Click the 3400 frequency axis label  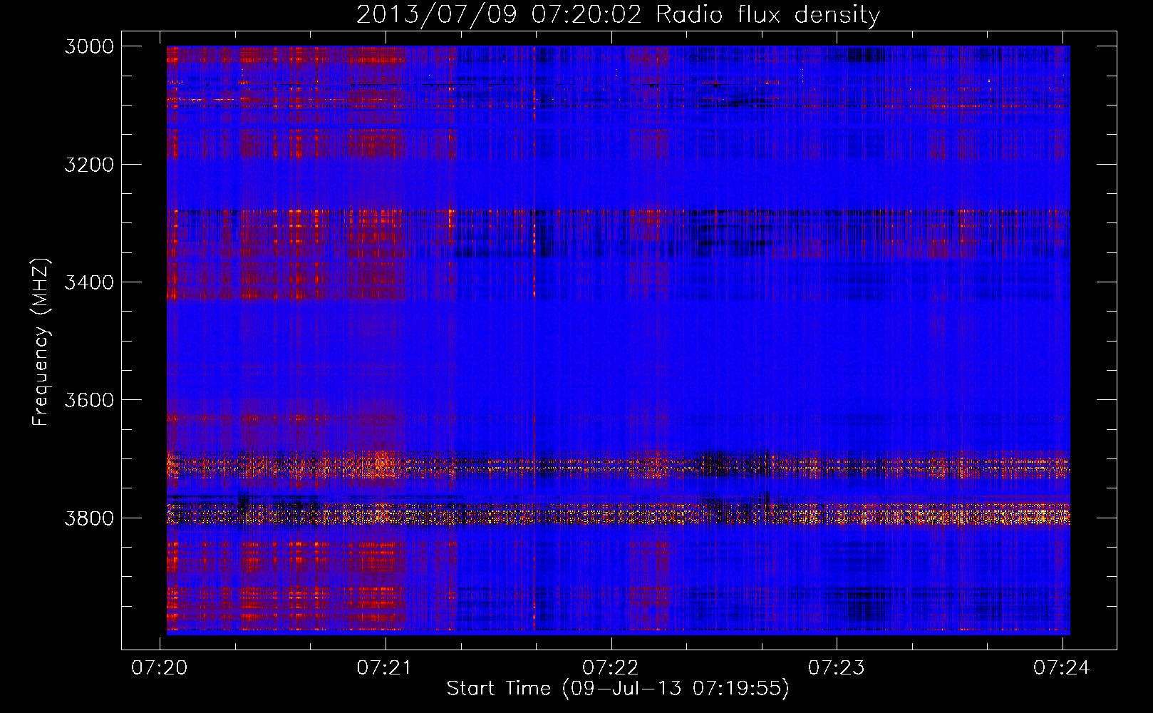pyautogui.click(x=89, y=282)
